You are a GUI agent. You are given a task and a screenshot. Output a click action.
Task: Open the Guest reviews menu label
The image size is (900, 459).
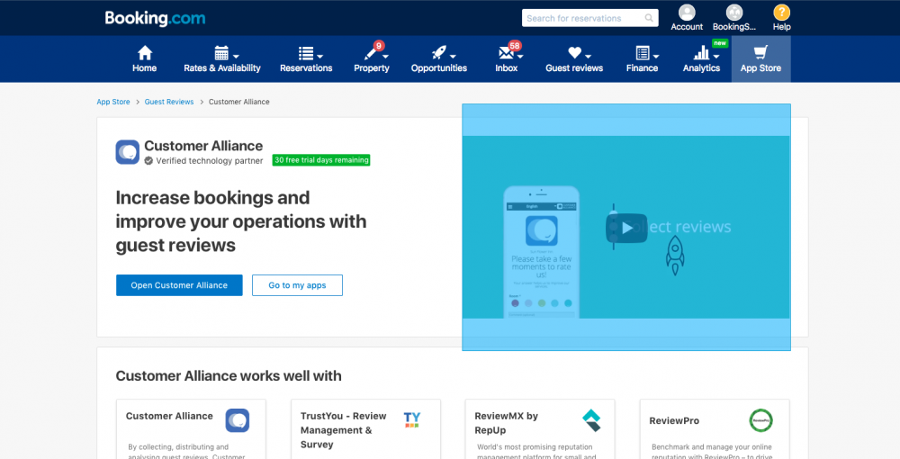pyautogui.click(x=574, y=68)
